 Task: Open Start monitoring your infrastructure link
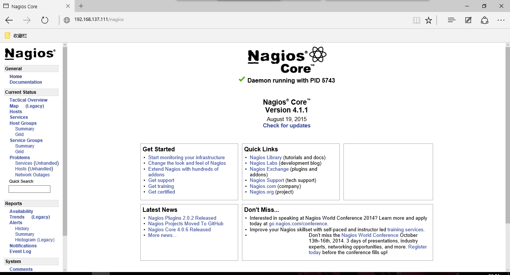(186, 158)
